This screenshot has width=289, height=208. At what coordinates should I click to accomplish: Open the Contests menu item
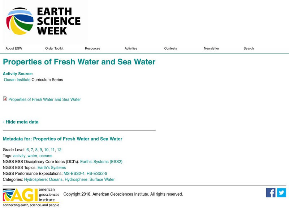171,48
